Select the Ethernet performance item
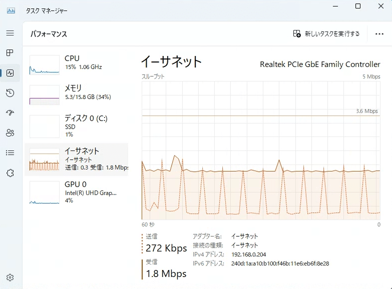The width and height of the screenshot is (392, 289). coord(78,159)
